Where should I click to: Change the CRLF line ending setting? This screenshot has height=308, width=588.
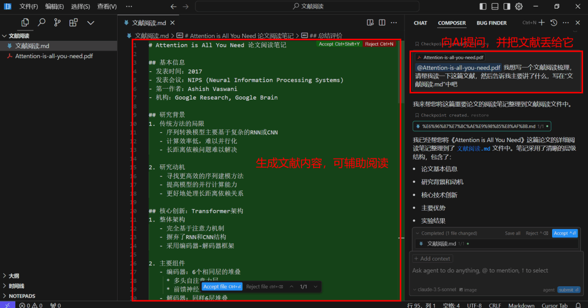coord(495,305)
